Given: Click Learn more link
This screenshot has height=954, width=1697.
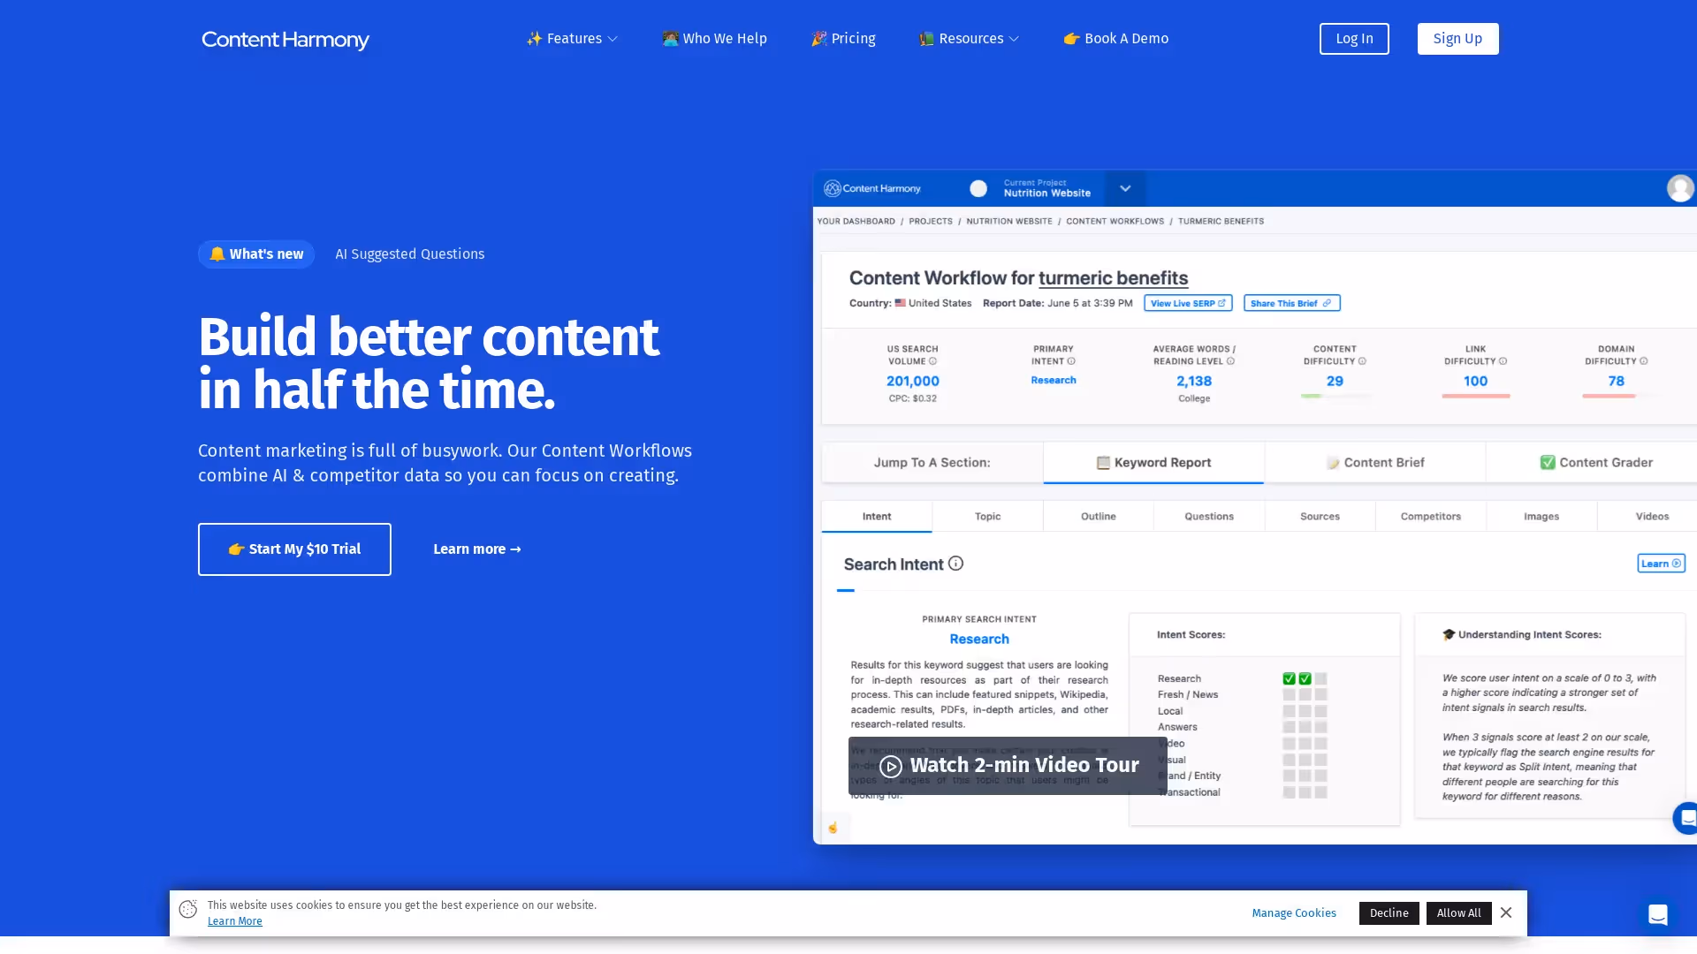Looking at the screenshot, I should tap(477, 549).
